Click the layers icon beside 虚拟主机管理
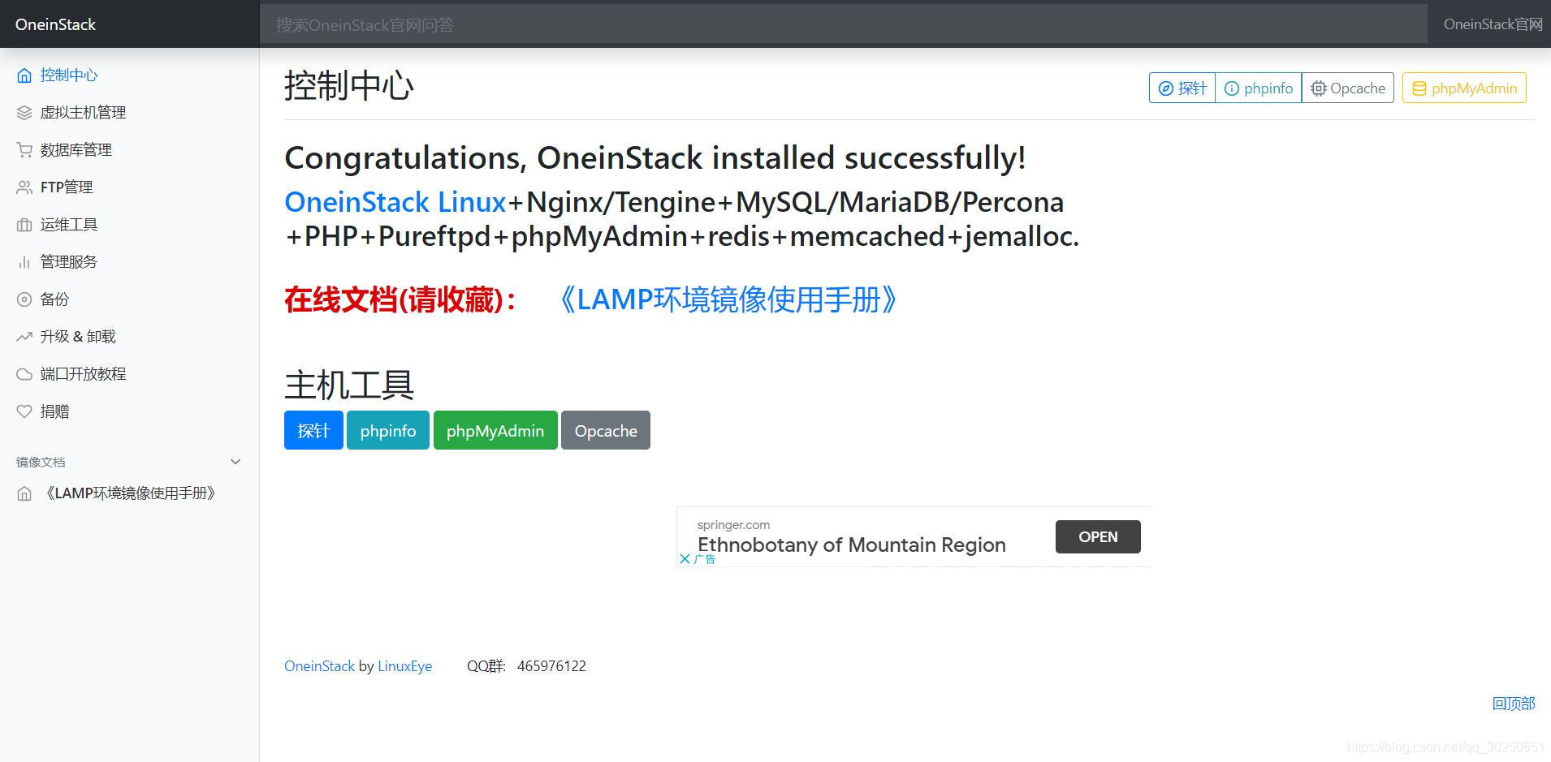Image resolution: width=1551 pixels, height=762 pixels. tap(24, 113)
